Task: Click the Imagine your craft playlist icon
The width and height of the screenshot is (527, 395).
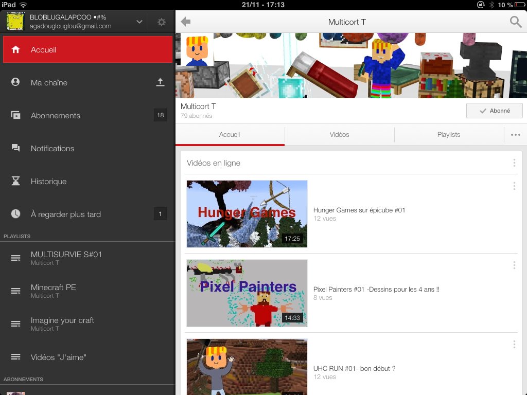Action: [x=16, y=324]
